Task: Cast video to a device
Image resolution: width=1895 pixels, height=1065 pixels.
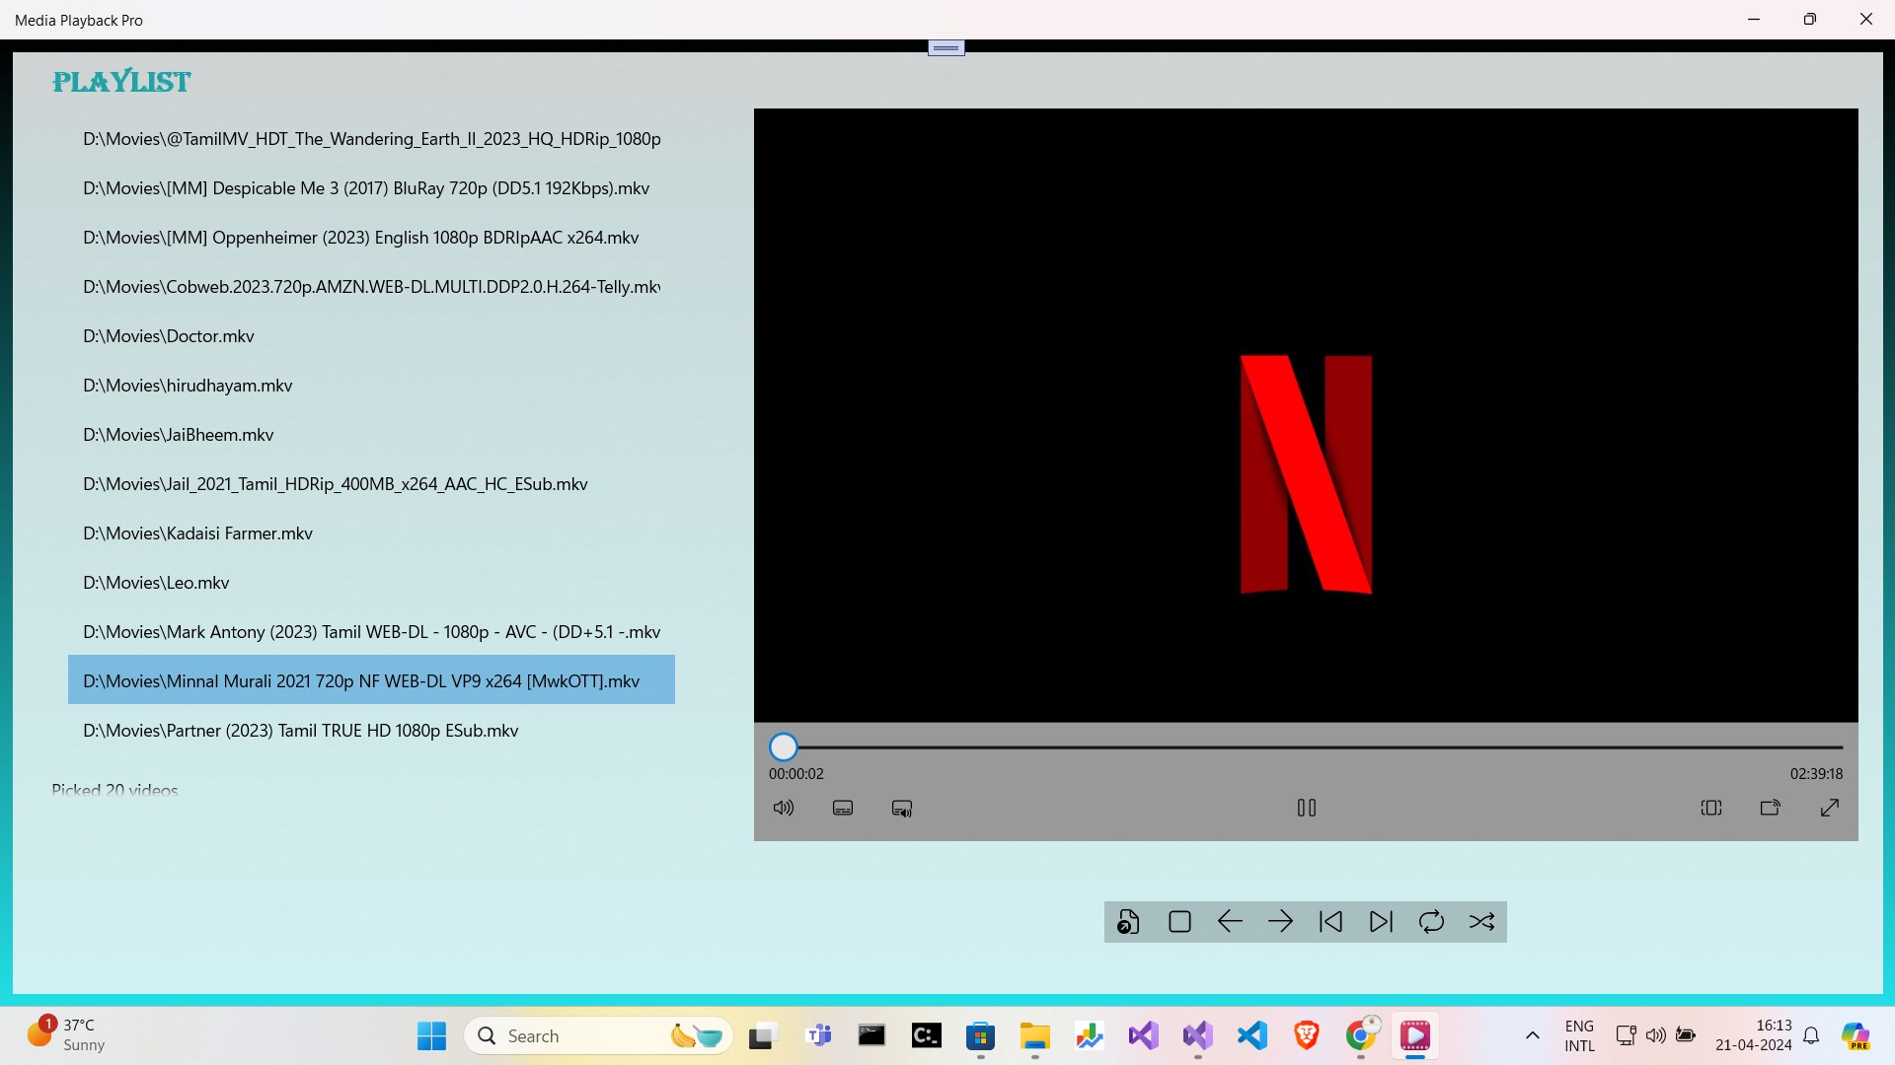Action: [x=1771, y=809]
